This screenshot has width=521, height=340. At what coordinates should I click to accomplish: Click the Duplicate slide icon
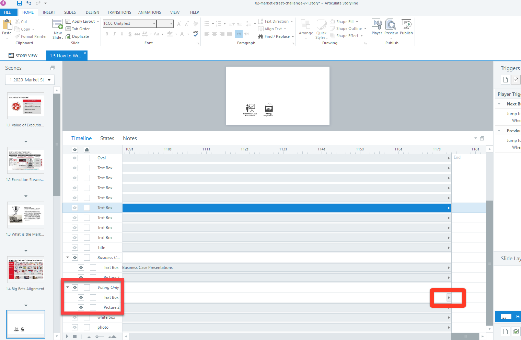pos(77,36)
